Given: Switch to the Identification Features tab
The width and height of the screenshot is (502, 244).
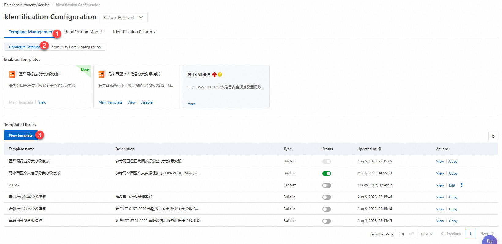Looking at the screenshot, I should click(134, 32).
